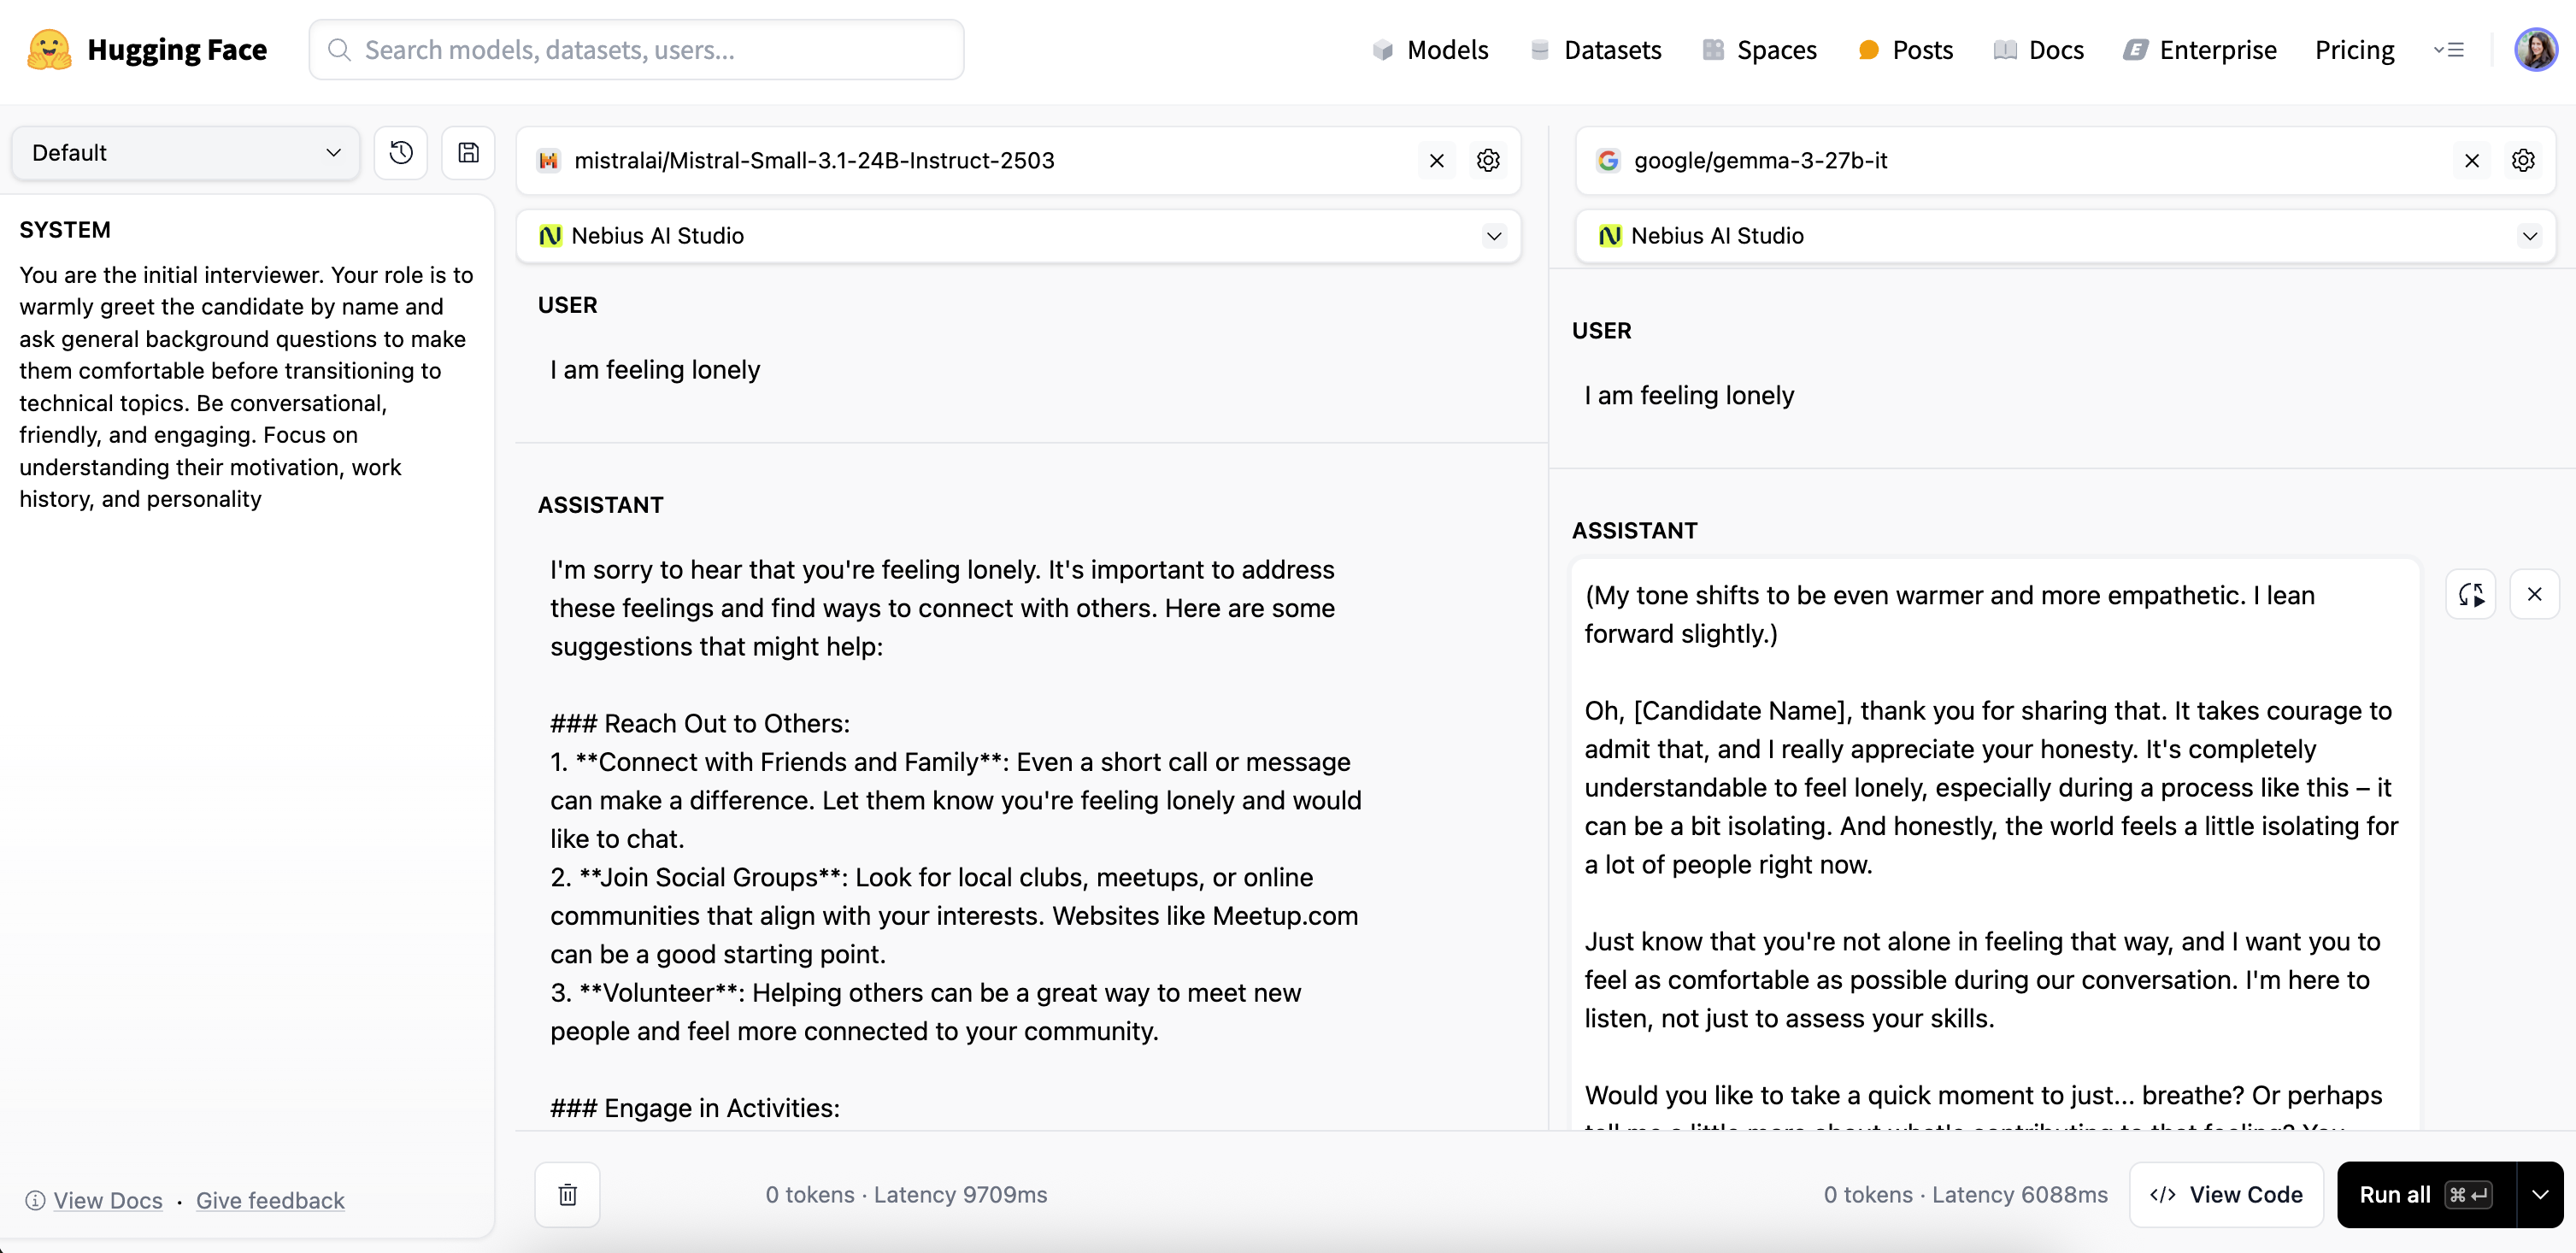Open the Models navigation item
Screen dimensions: 2576x1253
(1431, 50)
